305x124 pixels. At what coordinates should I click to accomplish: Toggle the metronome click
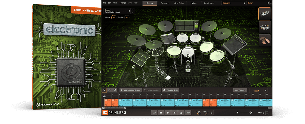pos(181,113)
